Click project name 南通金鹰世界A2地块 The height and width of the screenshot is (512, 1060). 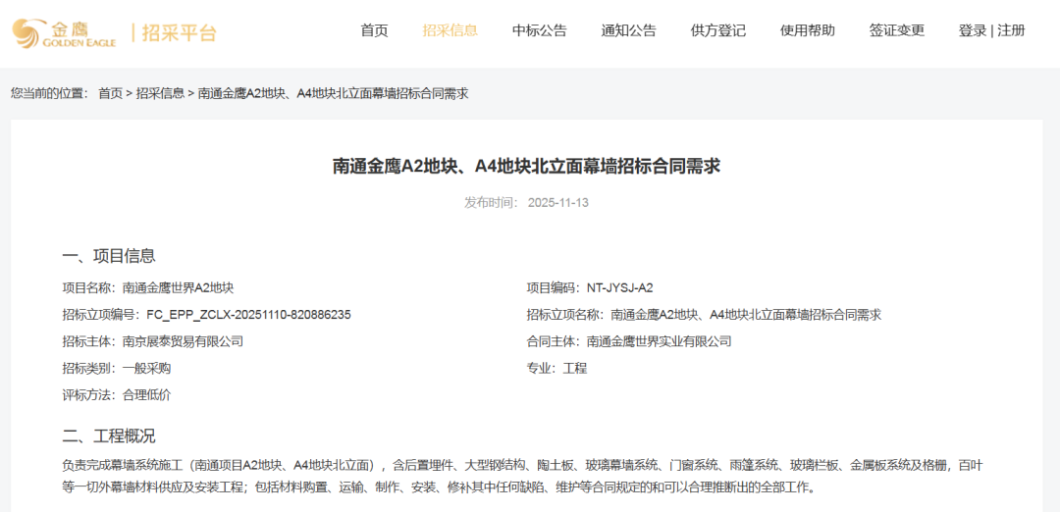point(179,287)
